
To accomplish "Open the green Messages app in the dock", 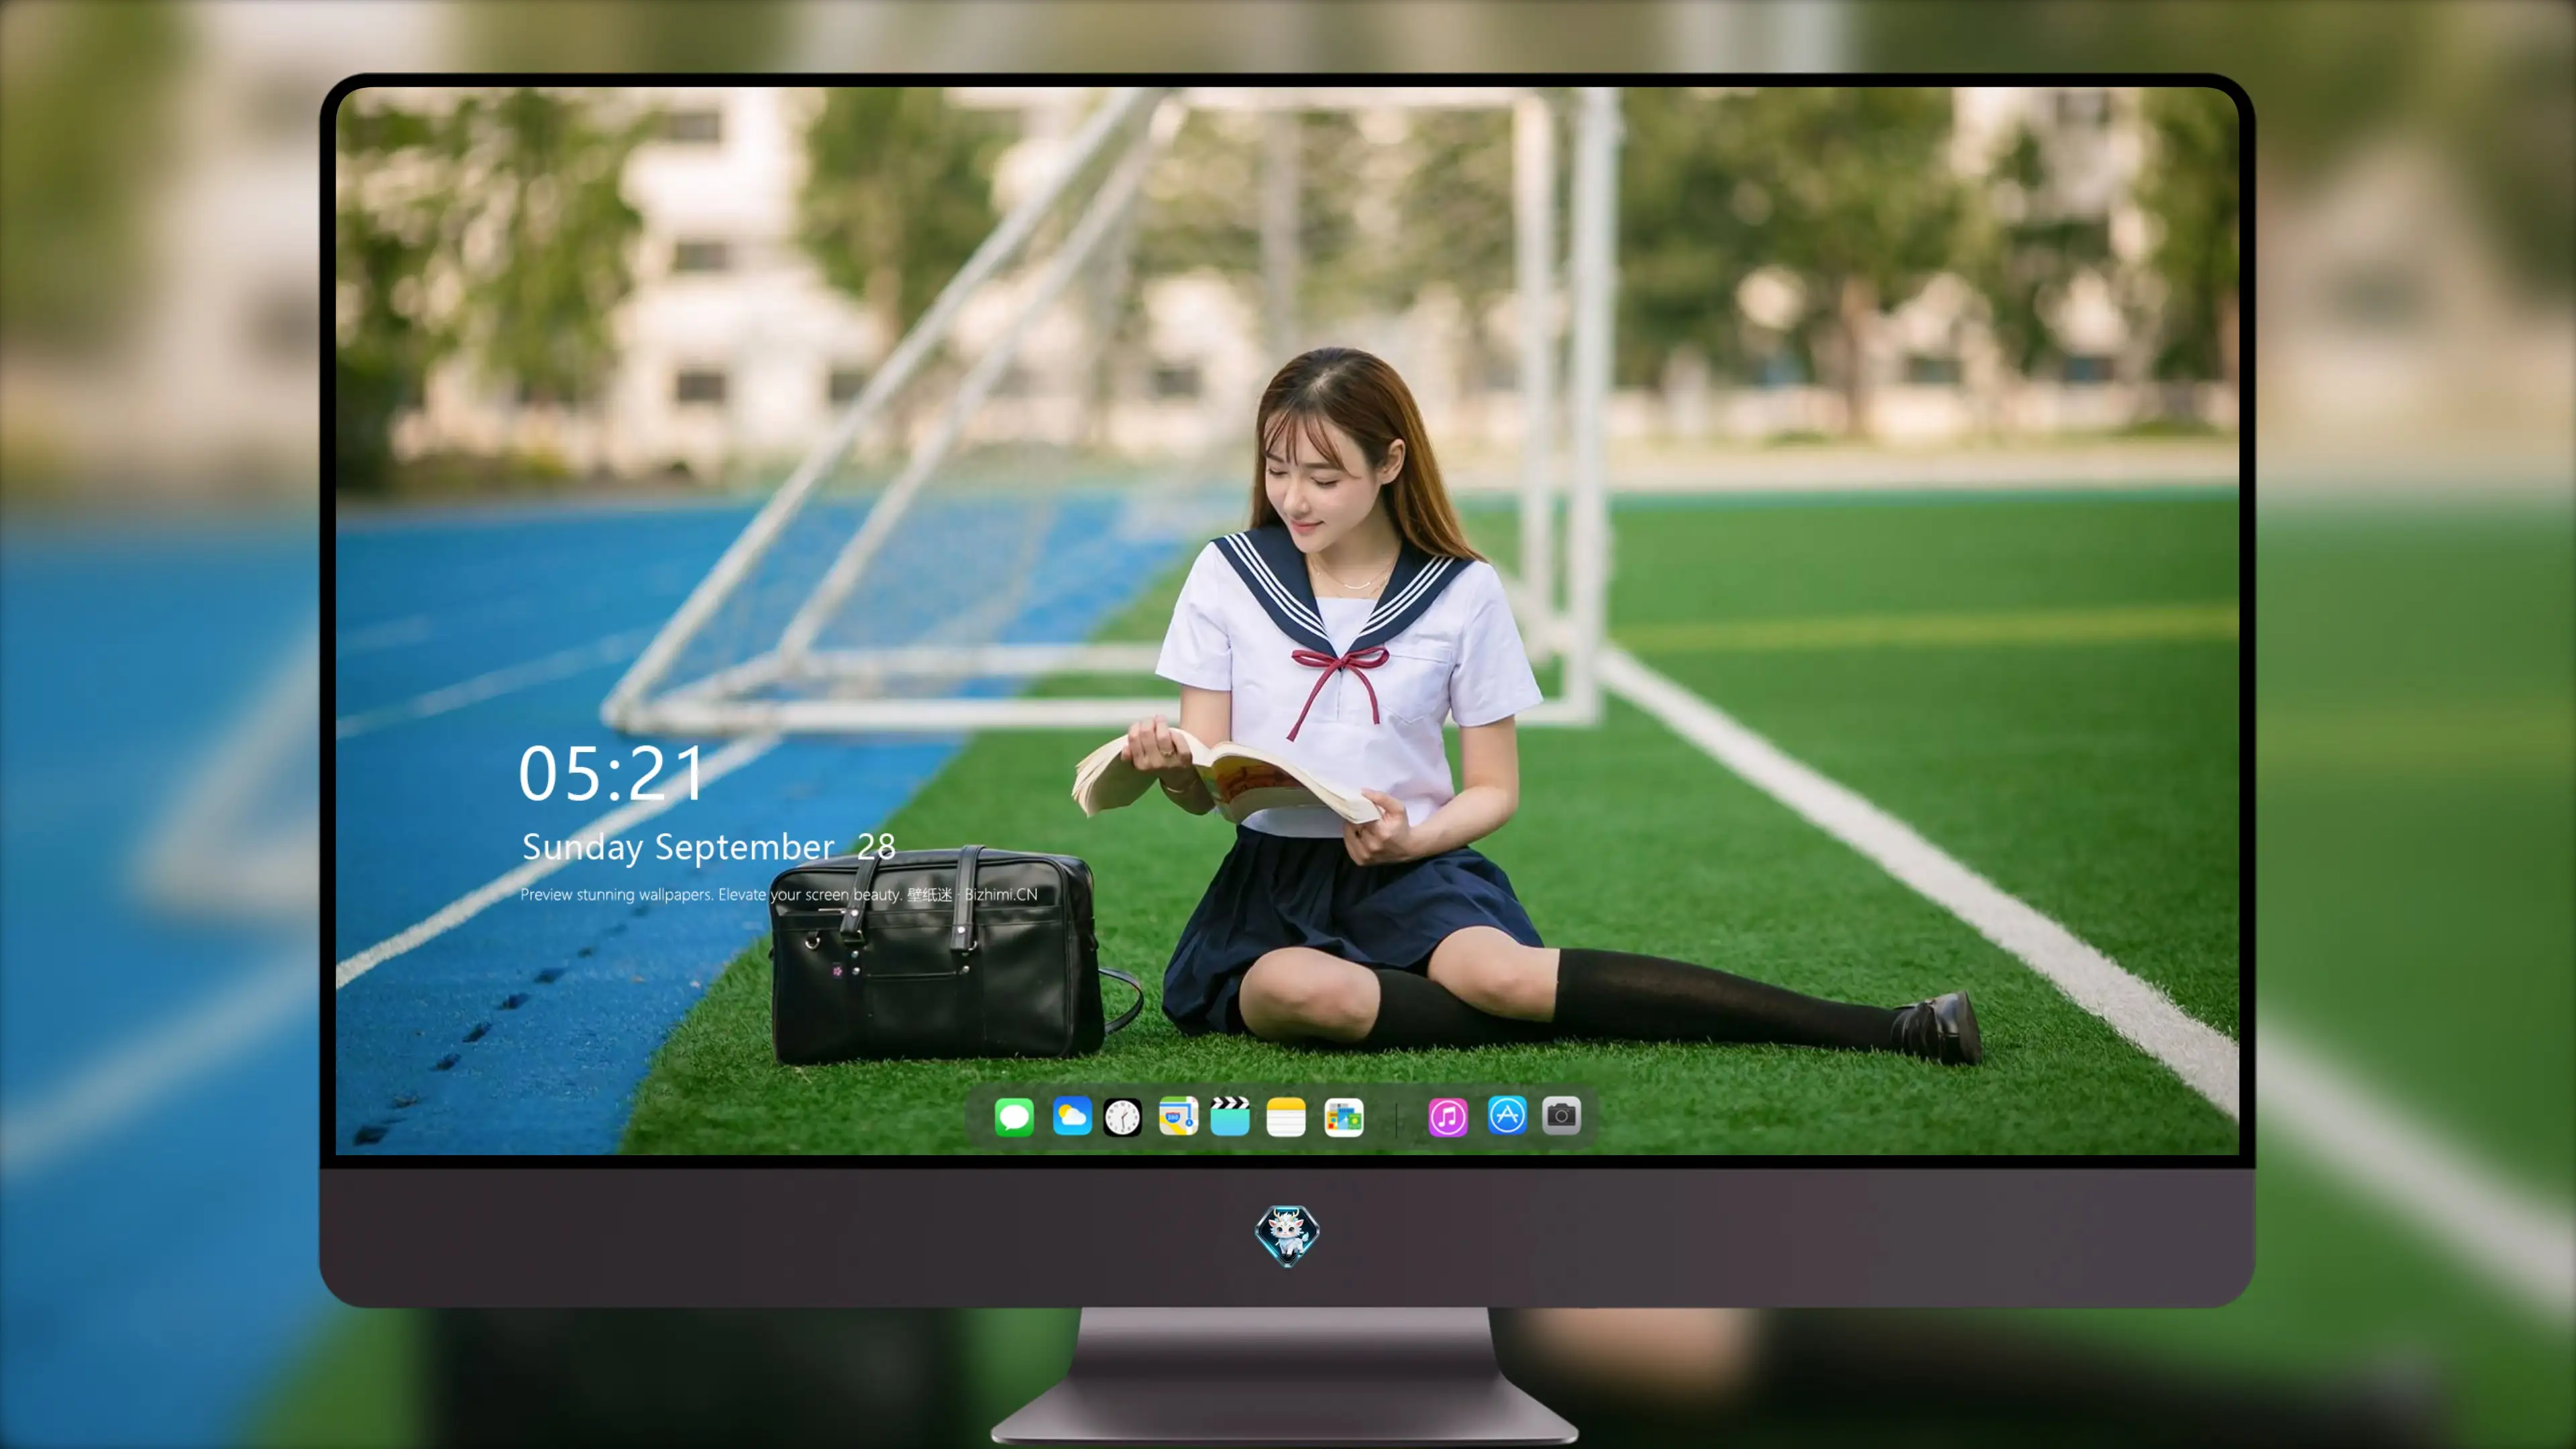I will pos(1014,1116).
